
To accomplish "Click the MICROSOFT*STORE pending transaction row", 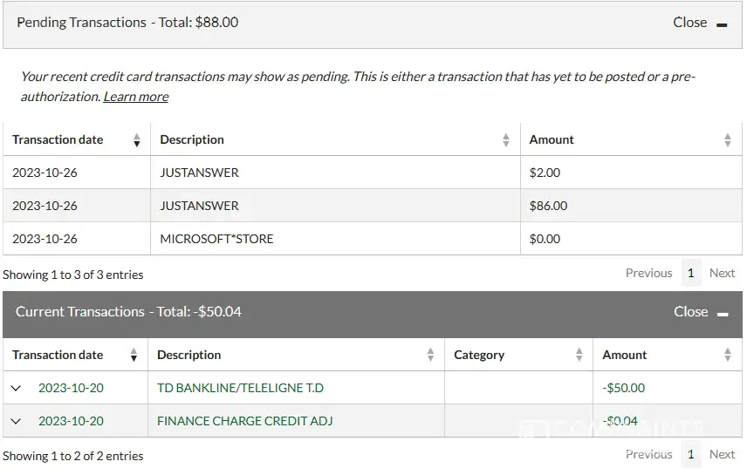I will (216, 239).
